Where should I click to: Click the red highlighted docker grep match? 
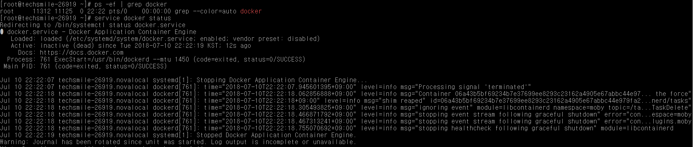click(x=251, y=11)
